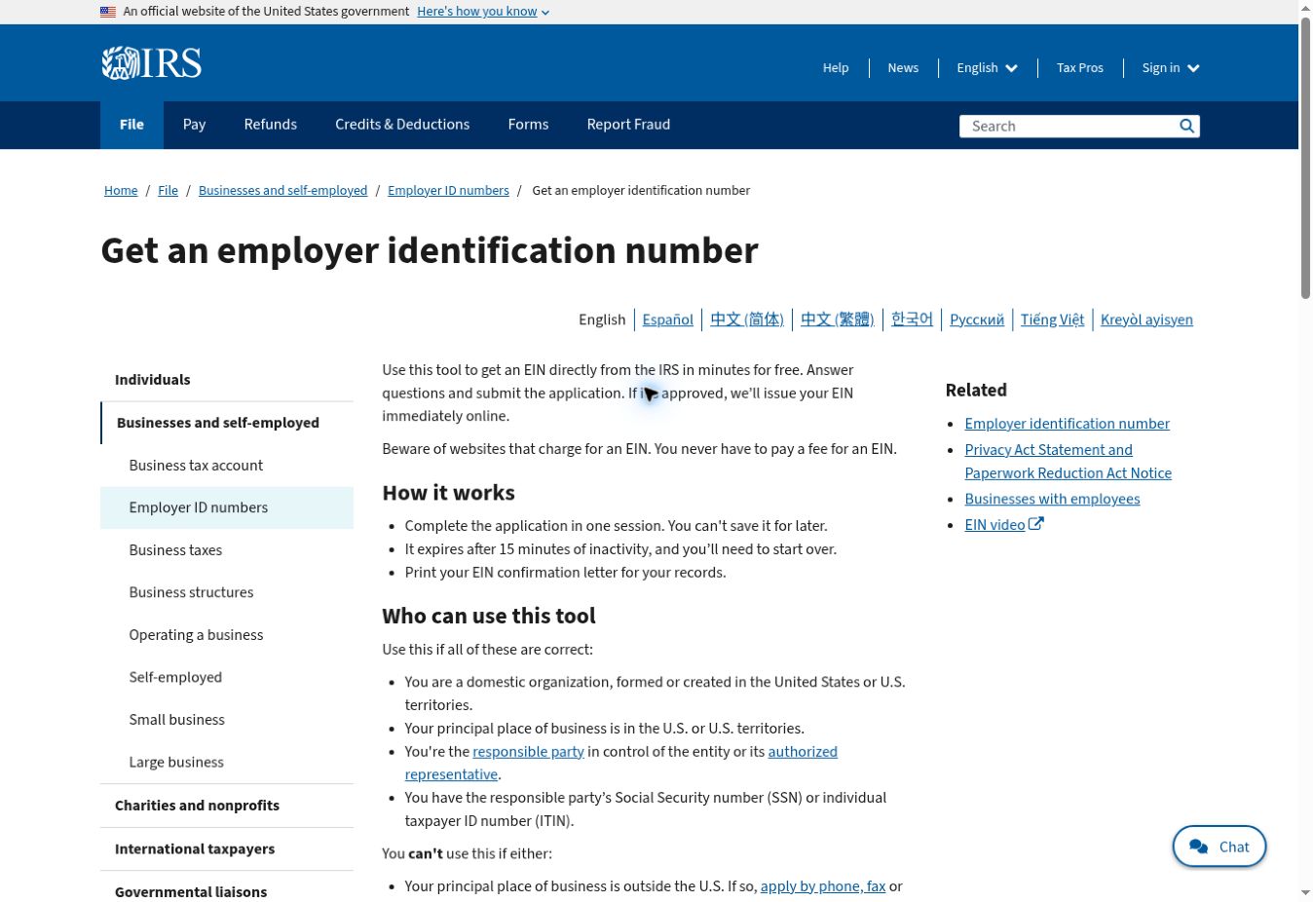Open the English language dropdown
1313x902 pixels.
987,68
